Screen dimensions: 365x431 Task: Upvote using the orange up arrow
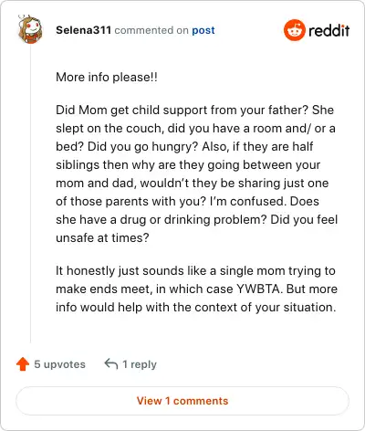click(23, 364)
